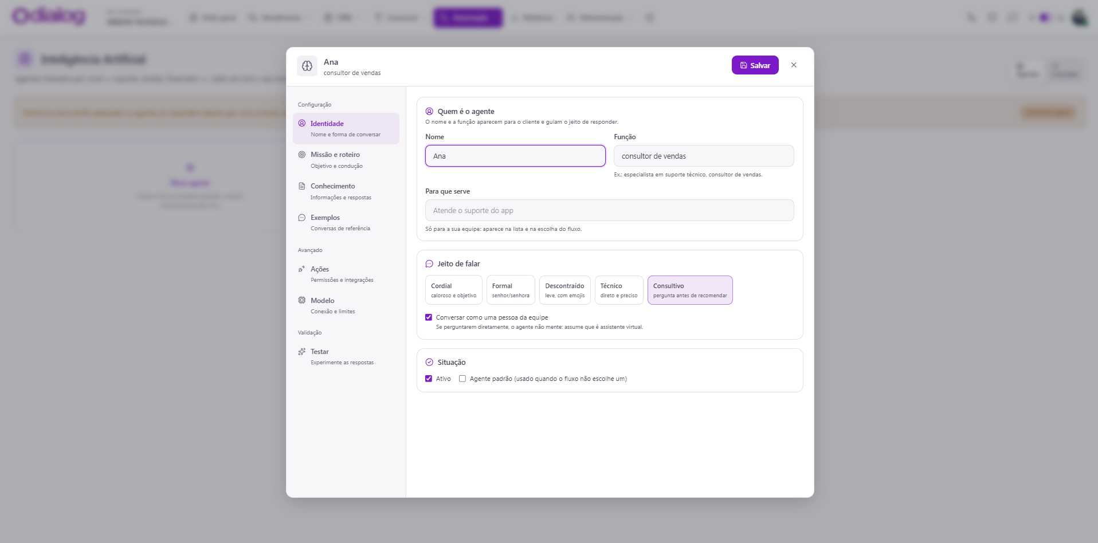Save the agent with Salvar button
Image resolution: width=1098 pixels, height=543 pixels.
[x=755, y=65]
